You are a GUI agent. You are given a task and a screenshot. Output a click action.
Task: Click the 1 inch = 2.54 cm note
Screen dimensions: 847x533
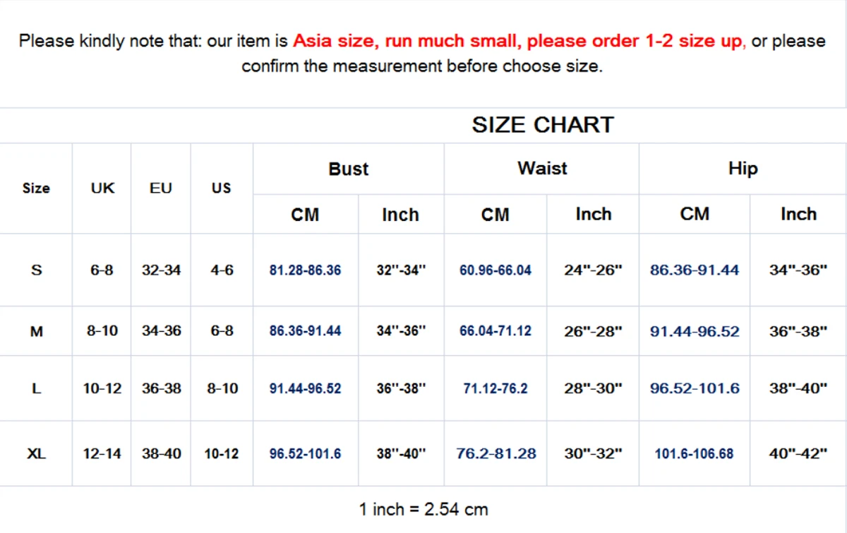(423, 509)
